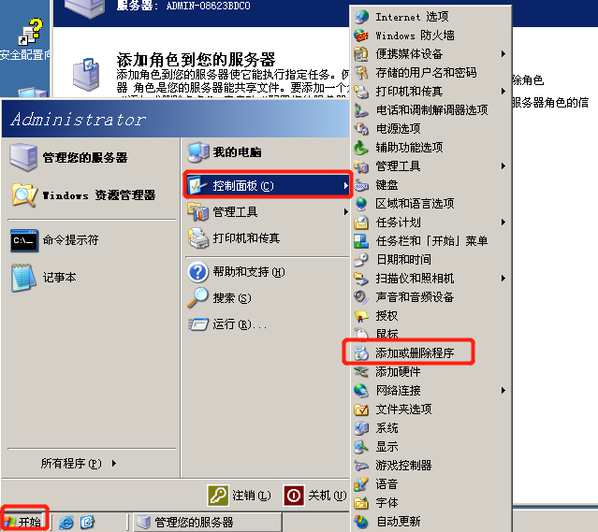Click the 搜索 magnifier icon
This screenshot has width=598, height=532.
(x=198, y=297)
